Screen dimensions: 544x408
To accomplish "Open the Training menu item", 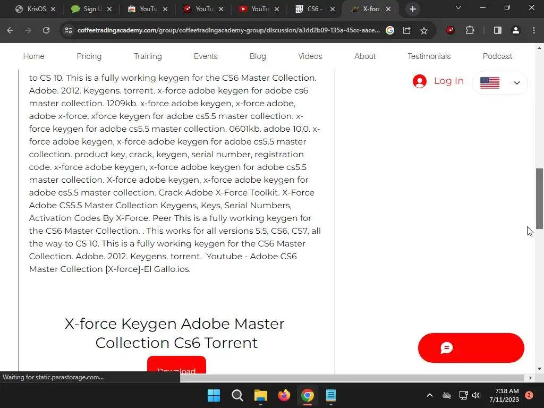I will (148, 56).
